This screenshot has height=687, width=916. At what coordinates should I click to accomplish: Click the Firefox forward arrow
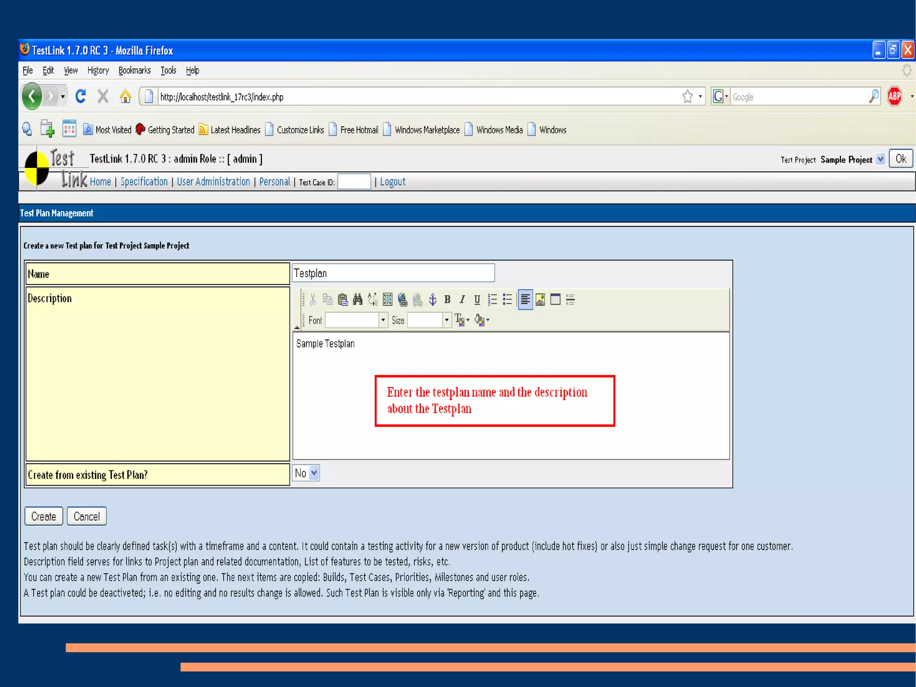coord(51,96)
